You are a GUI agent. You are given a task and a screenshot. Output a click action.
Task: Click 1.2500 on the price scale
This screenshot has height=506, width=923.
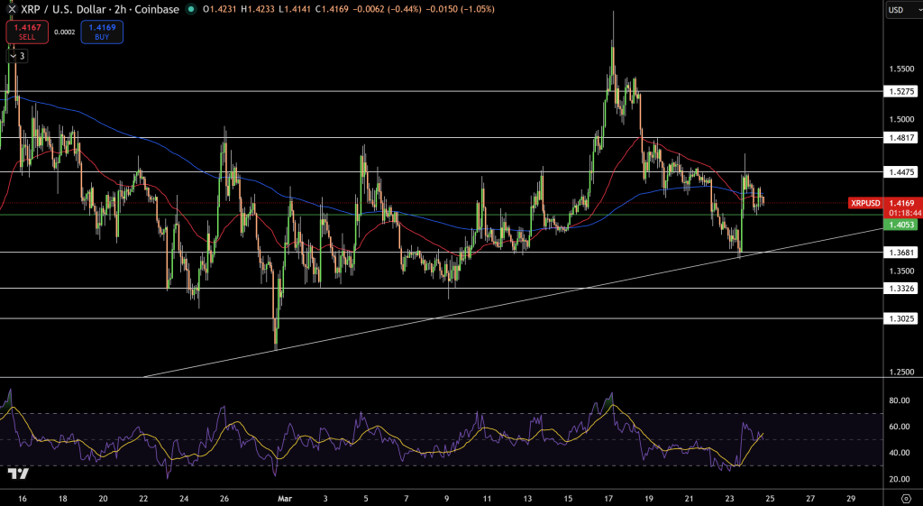pos(901,372)
